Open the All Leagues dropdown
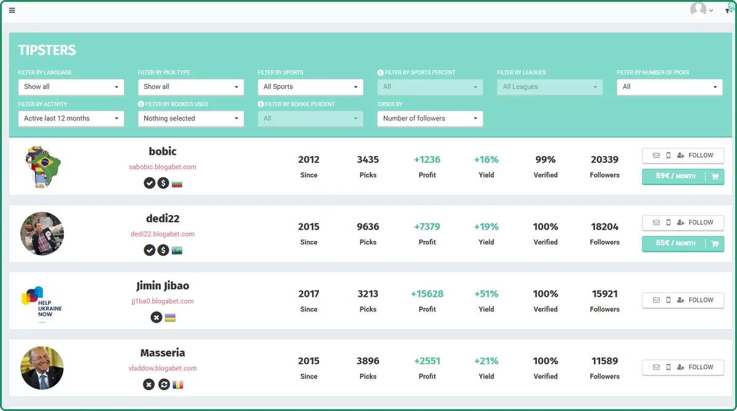This screenshot has height=411, width=737. 550,87
